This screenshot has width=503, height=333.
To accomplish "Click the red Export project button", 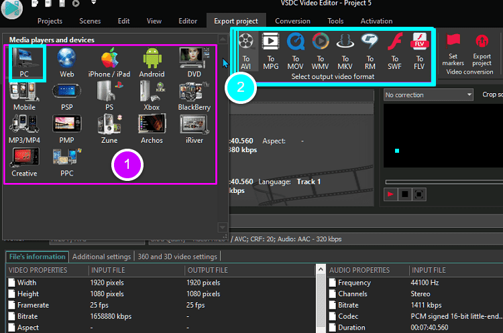I will (x=482, y=50).
